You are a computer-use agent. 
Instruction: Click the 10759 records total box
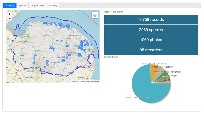coord(151,20)
